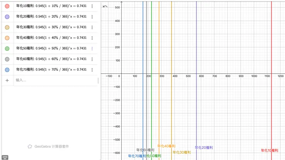The width and height of the screenshot is (285, 160).
Task: Toggle visibility of 年化20複利 purple circle
Action: coord(7,17)
